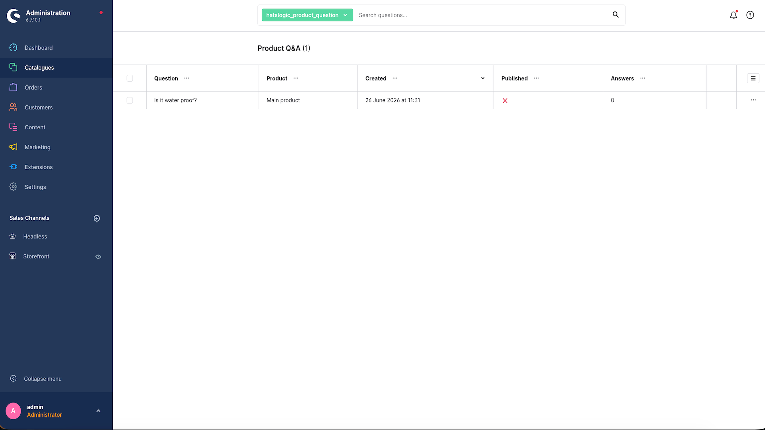Toggle Storefront preview eye icon
This screenshot has width=765, height=430.
coord(98,257)
